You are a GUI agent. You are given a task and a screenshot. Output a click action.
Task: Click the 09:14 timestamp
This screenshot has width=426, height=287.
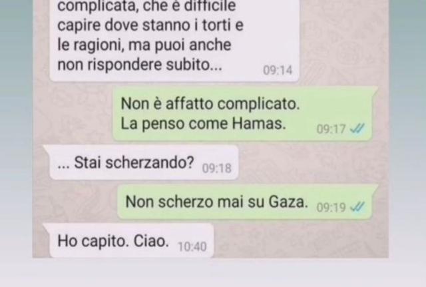click(x=278, y=70)
